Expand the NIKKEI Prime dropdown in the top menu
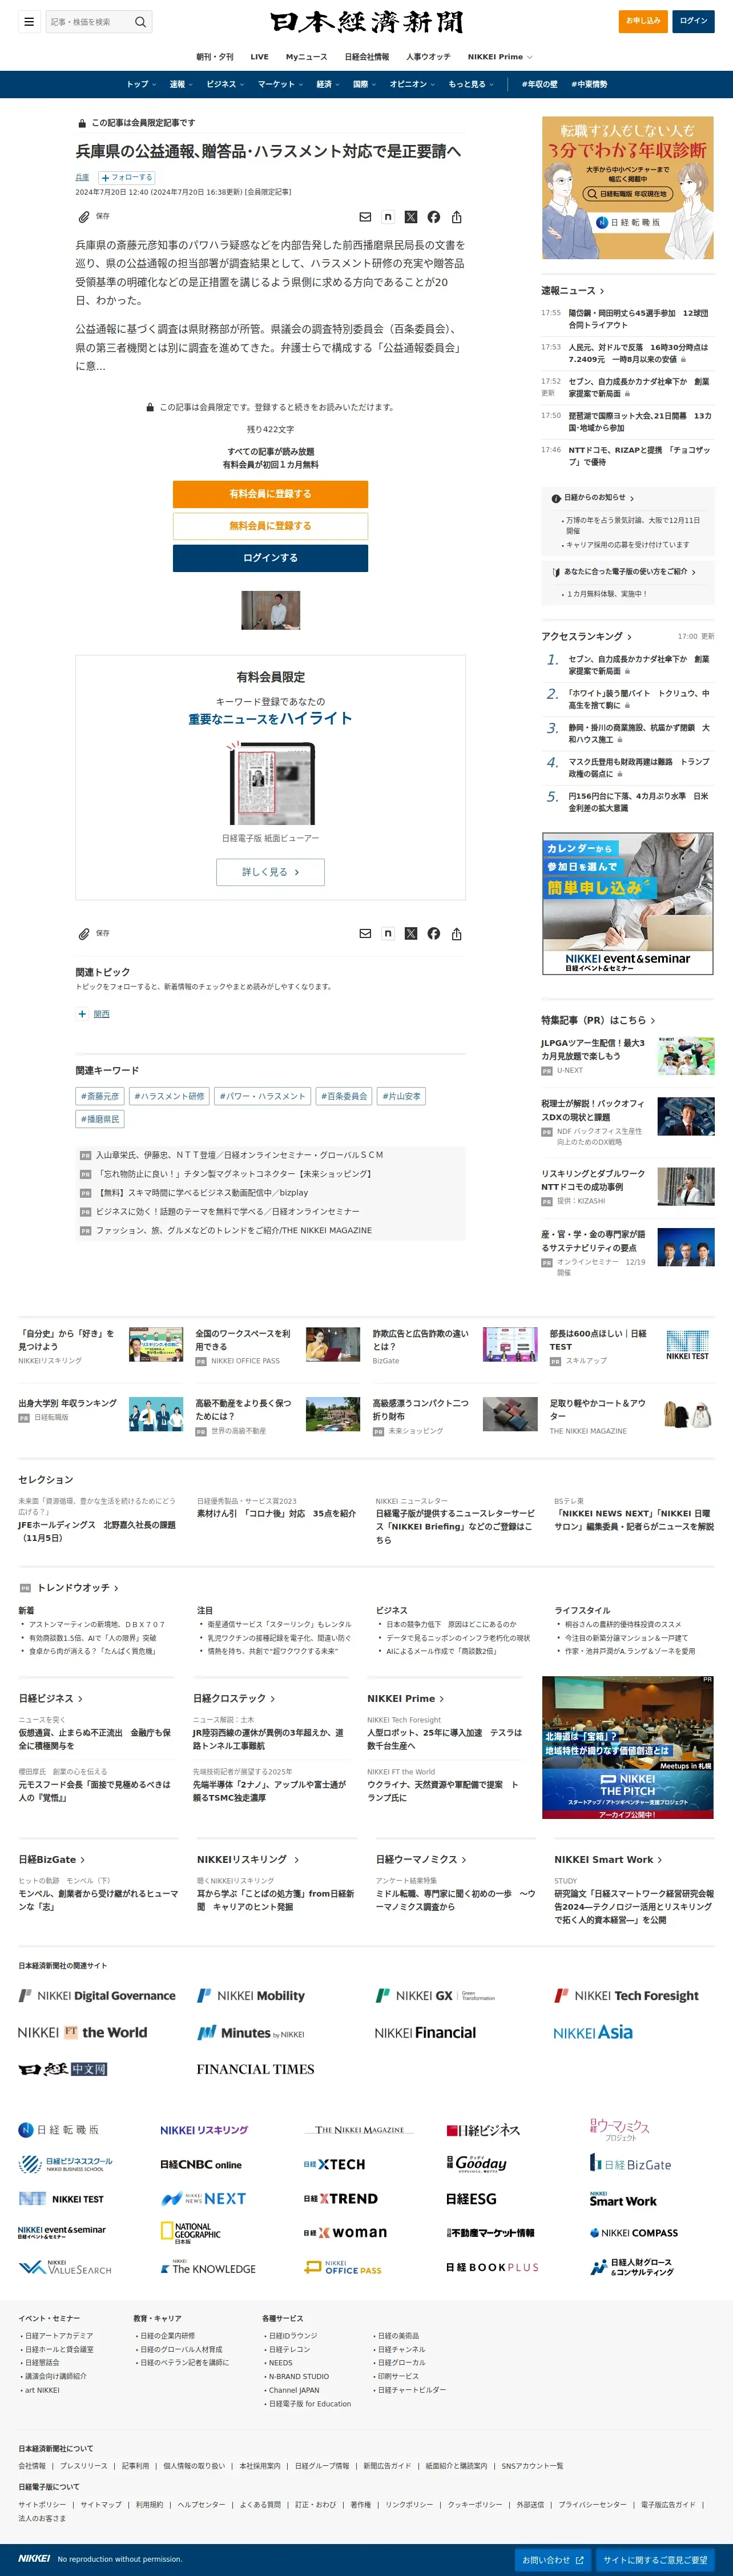The width and height of the screenshot is (733, 2576). pyautogui.click(x=500, y=57)
